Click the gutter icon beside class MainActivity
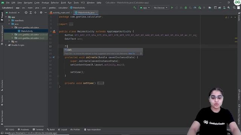 tap(54, 31)
